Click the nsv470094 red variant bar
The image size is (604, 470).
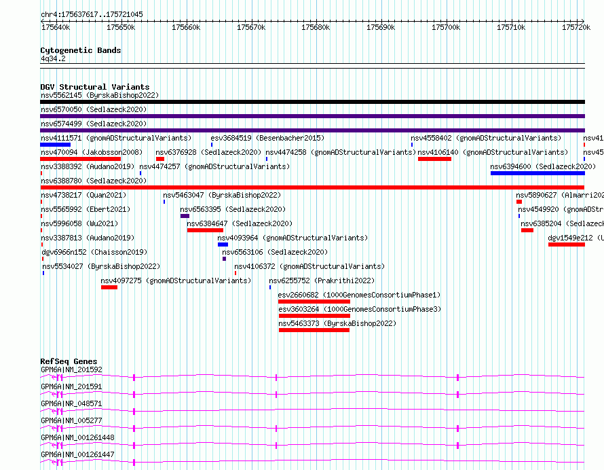[x=81, y=159]
